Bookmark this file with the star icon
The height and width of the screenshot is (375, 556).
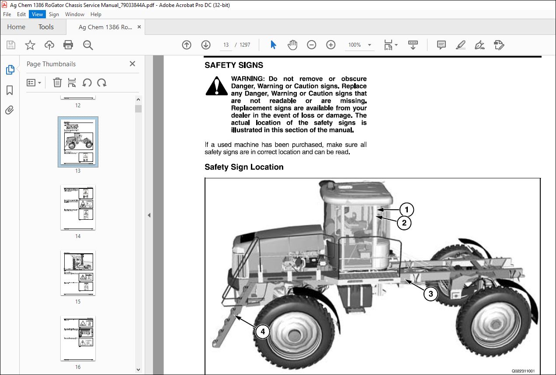[30, 45]
